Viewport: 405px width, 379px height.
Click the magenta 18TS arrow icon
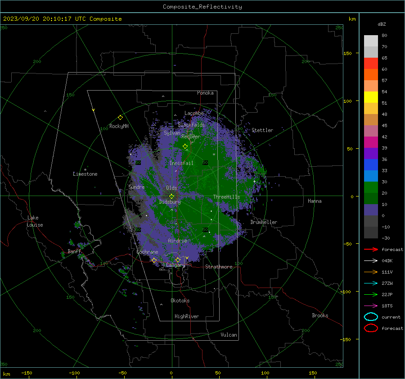pos(371,306)
